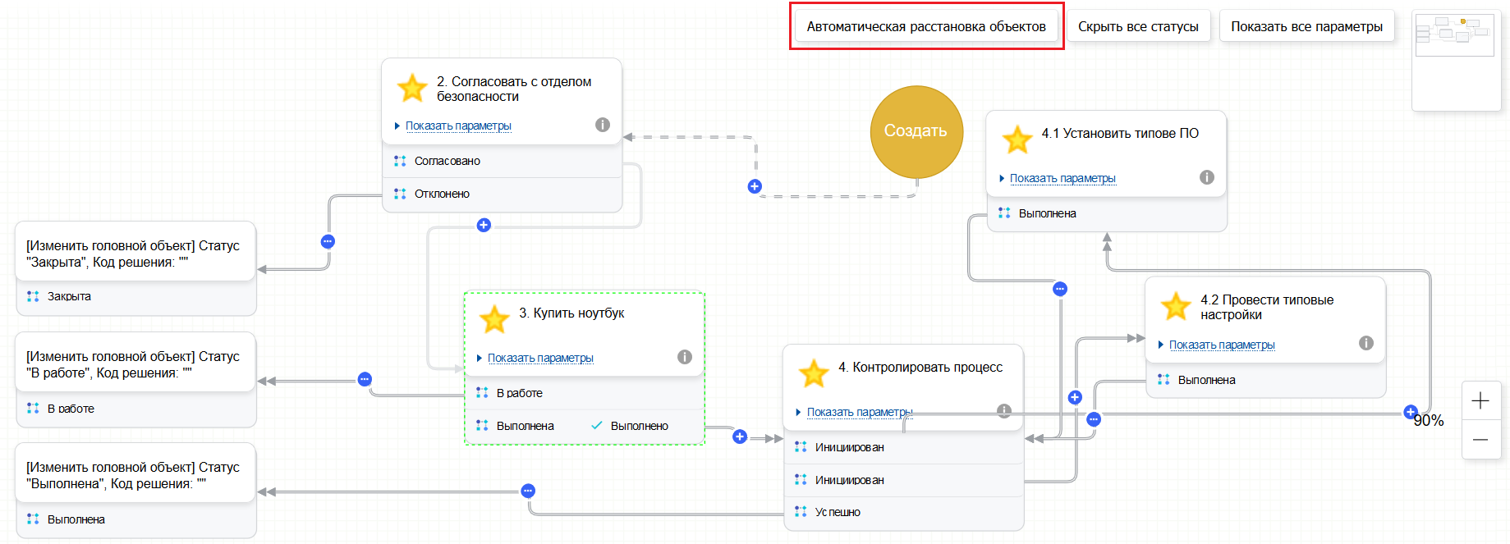This screenshot has height=544, width=1510.
Task: Click info icon on "Купить ноутбук" card
Action: pyautogui.click(x=685, y=357)
